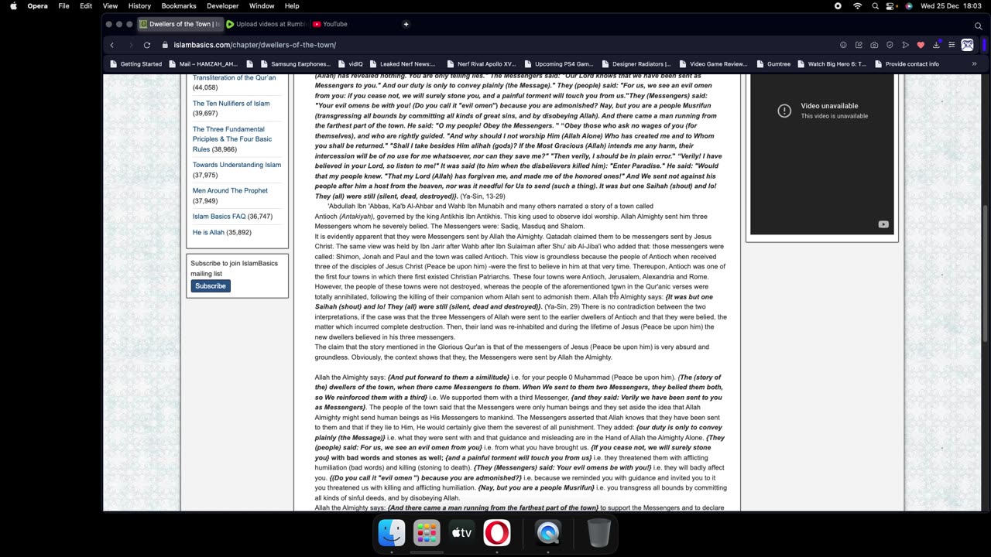
Task: Expand the hidden bookmarks overflow chevron
Action: 974,64
